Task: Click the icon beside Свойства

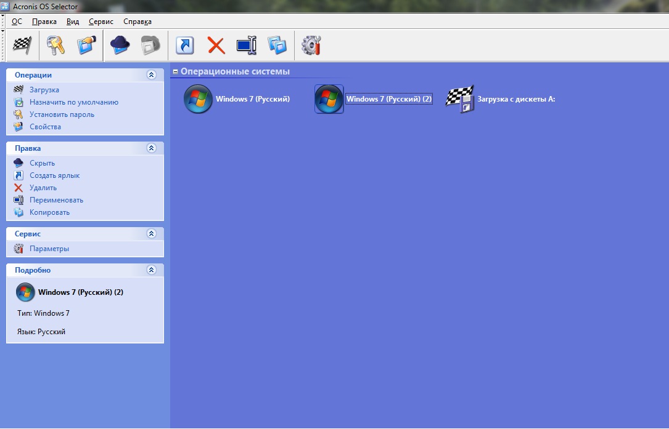Action: 18,127
